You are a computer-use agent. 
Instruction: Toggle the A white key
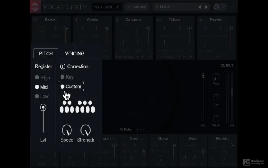pos(88,110)
